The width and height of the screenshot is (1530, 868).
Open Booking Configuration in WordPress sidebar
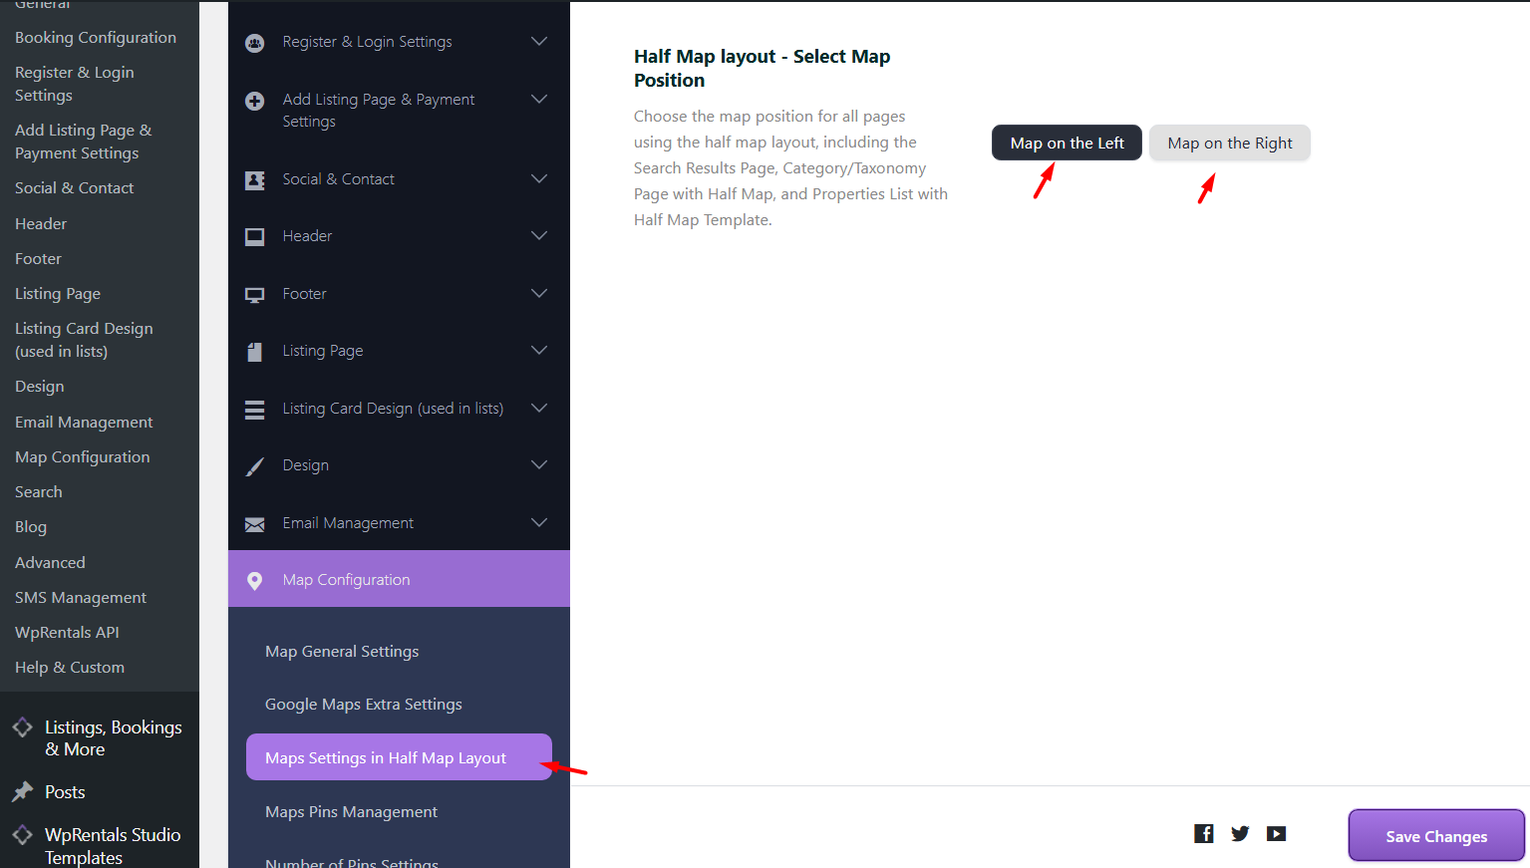click(x=96, y=38)
